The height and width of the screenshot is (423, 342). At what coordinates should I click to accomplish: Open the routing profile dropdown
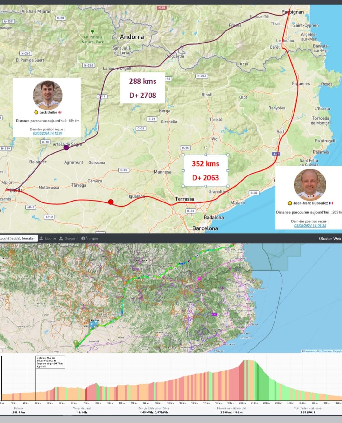pyautogui.click(x=18, y=238)
